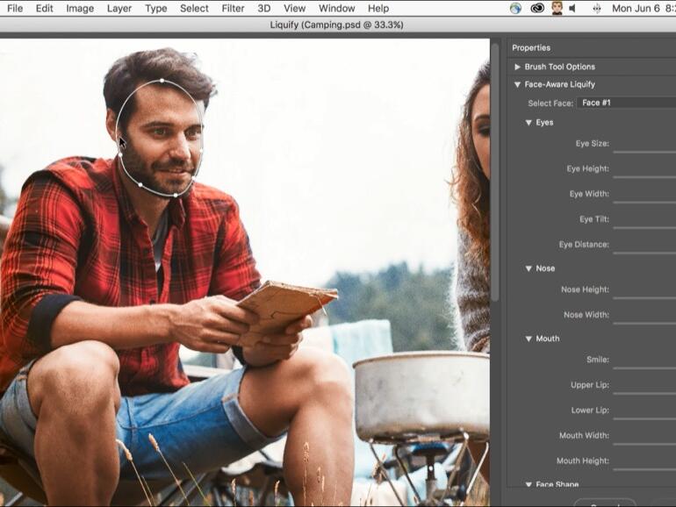Open the View menu
The width and height of the screenshot is (676, 507).
pyautogui.click(x=294, y=8)
